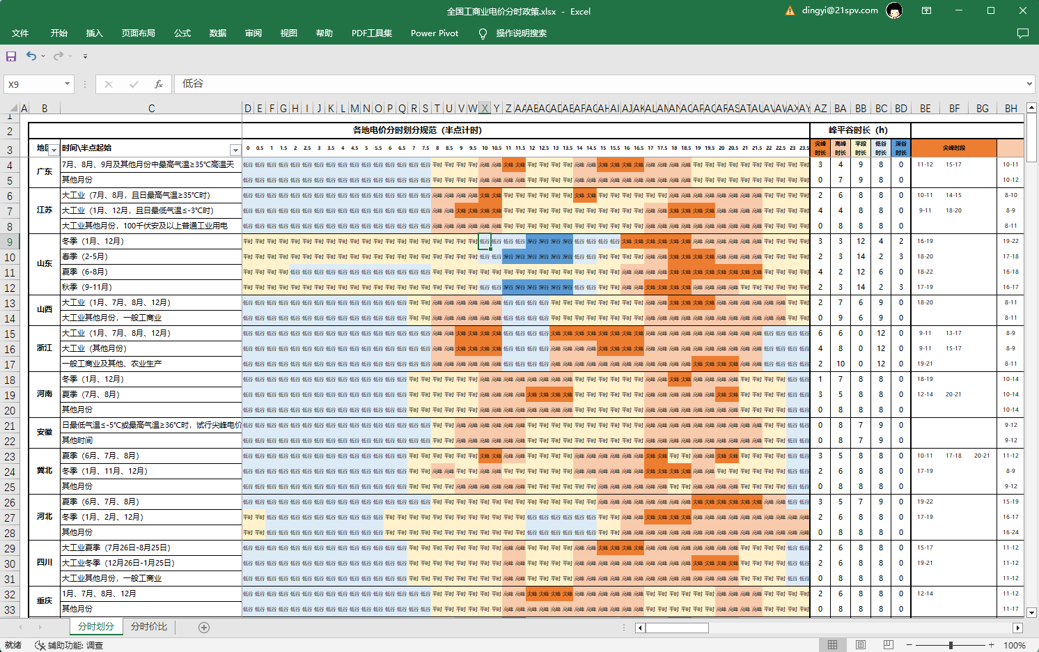1039x652 pixels.
Task: Open Customize Quick Access Toolbar menu
Action: tap(85, 56)
